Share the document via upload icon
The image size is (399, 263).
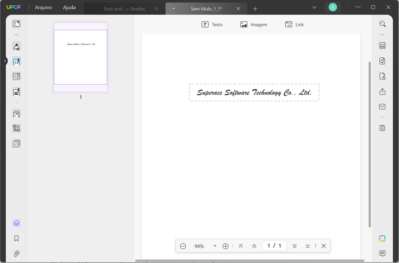coord(382,92)
